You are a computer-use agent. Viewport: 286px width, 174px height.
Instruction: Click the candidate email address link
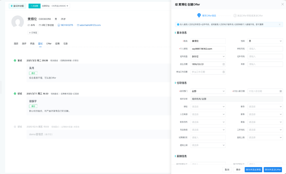tap(90, 25)
